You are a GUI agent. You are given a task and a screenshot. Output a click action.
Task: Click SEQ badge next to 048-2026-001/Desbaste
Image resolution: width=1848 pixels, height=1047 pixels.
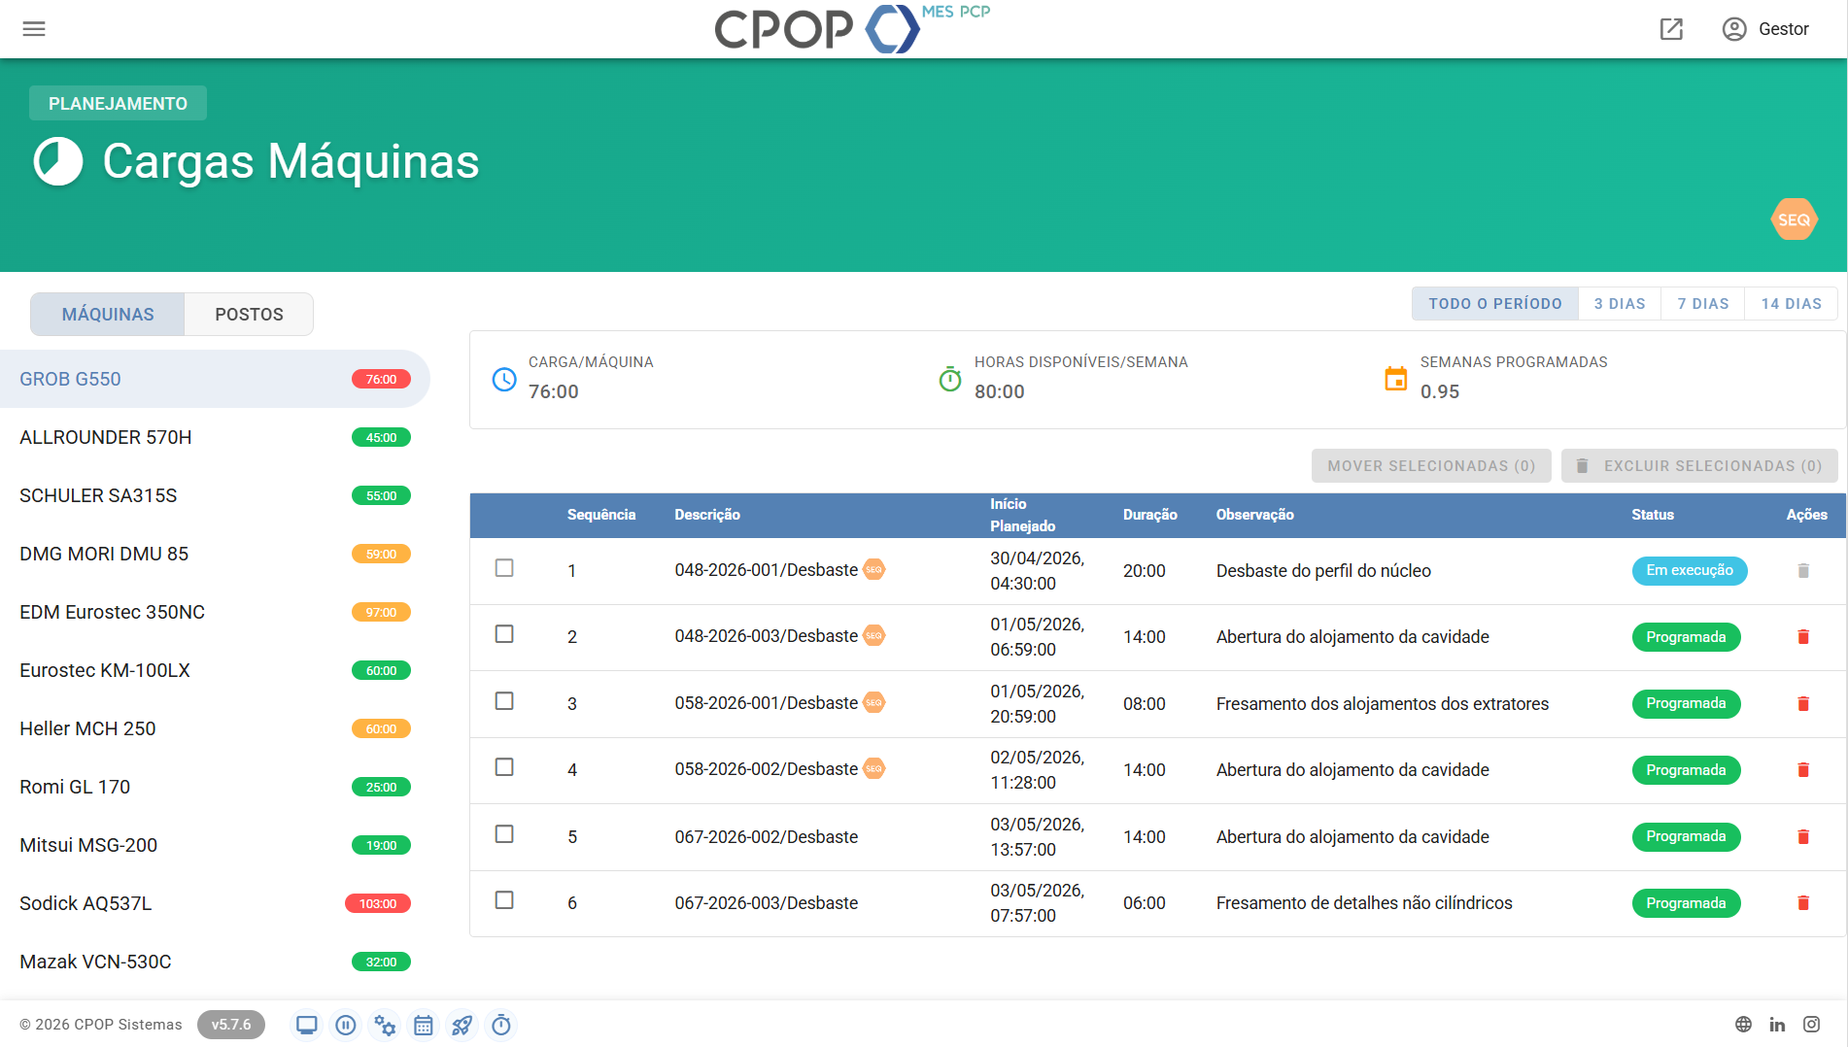pyautogui.click(x=874, y=570)
